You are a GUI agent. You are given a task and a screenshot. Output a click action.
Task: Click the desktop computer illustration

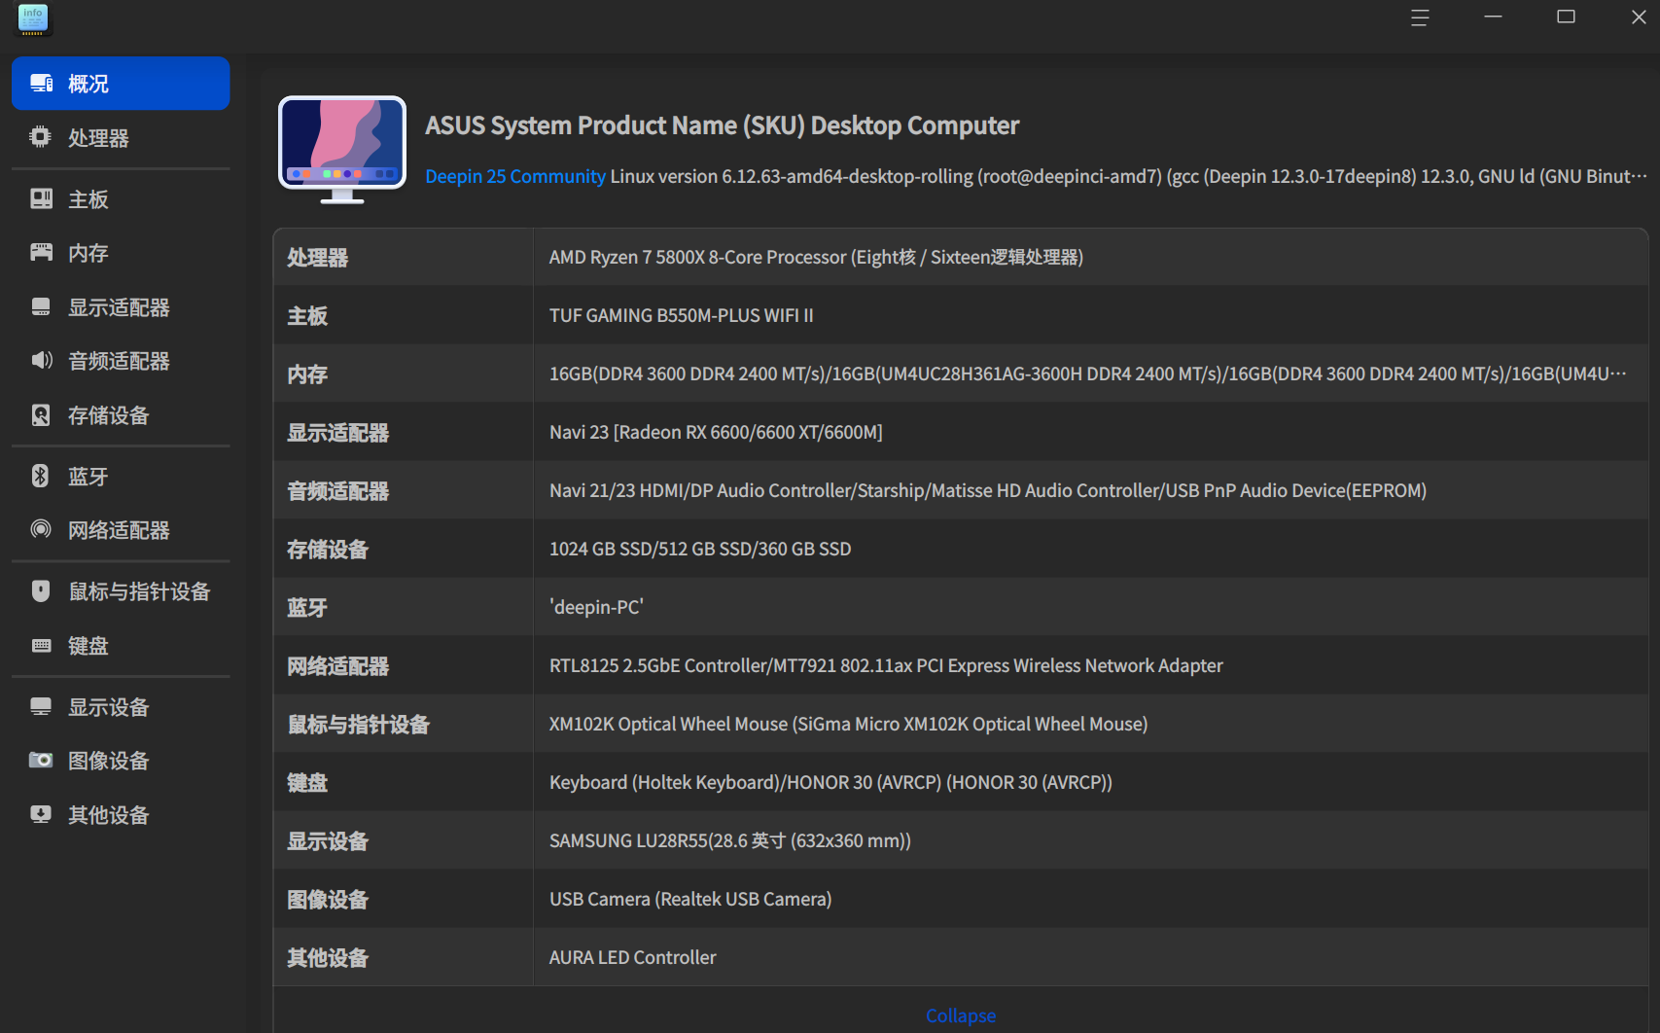(342, 149)
